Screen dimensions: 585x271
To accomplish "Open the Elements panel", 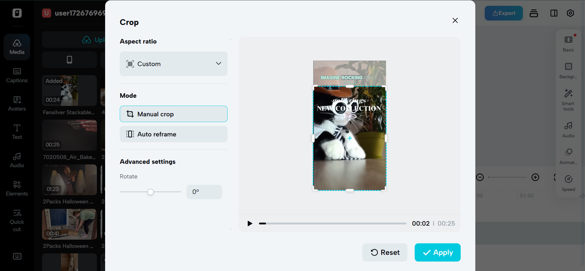I will point(17,188).
